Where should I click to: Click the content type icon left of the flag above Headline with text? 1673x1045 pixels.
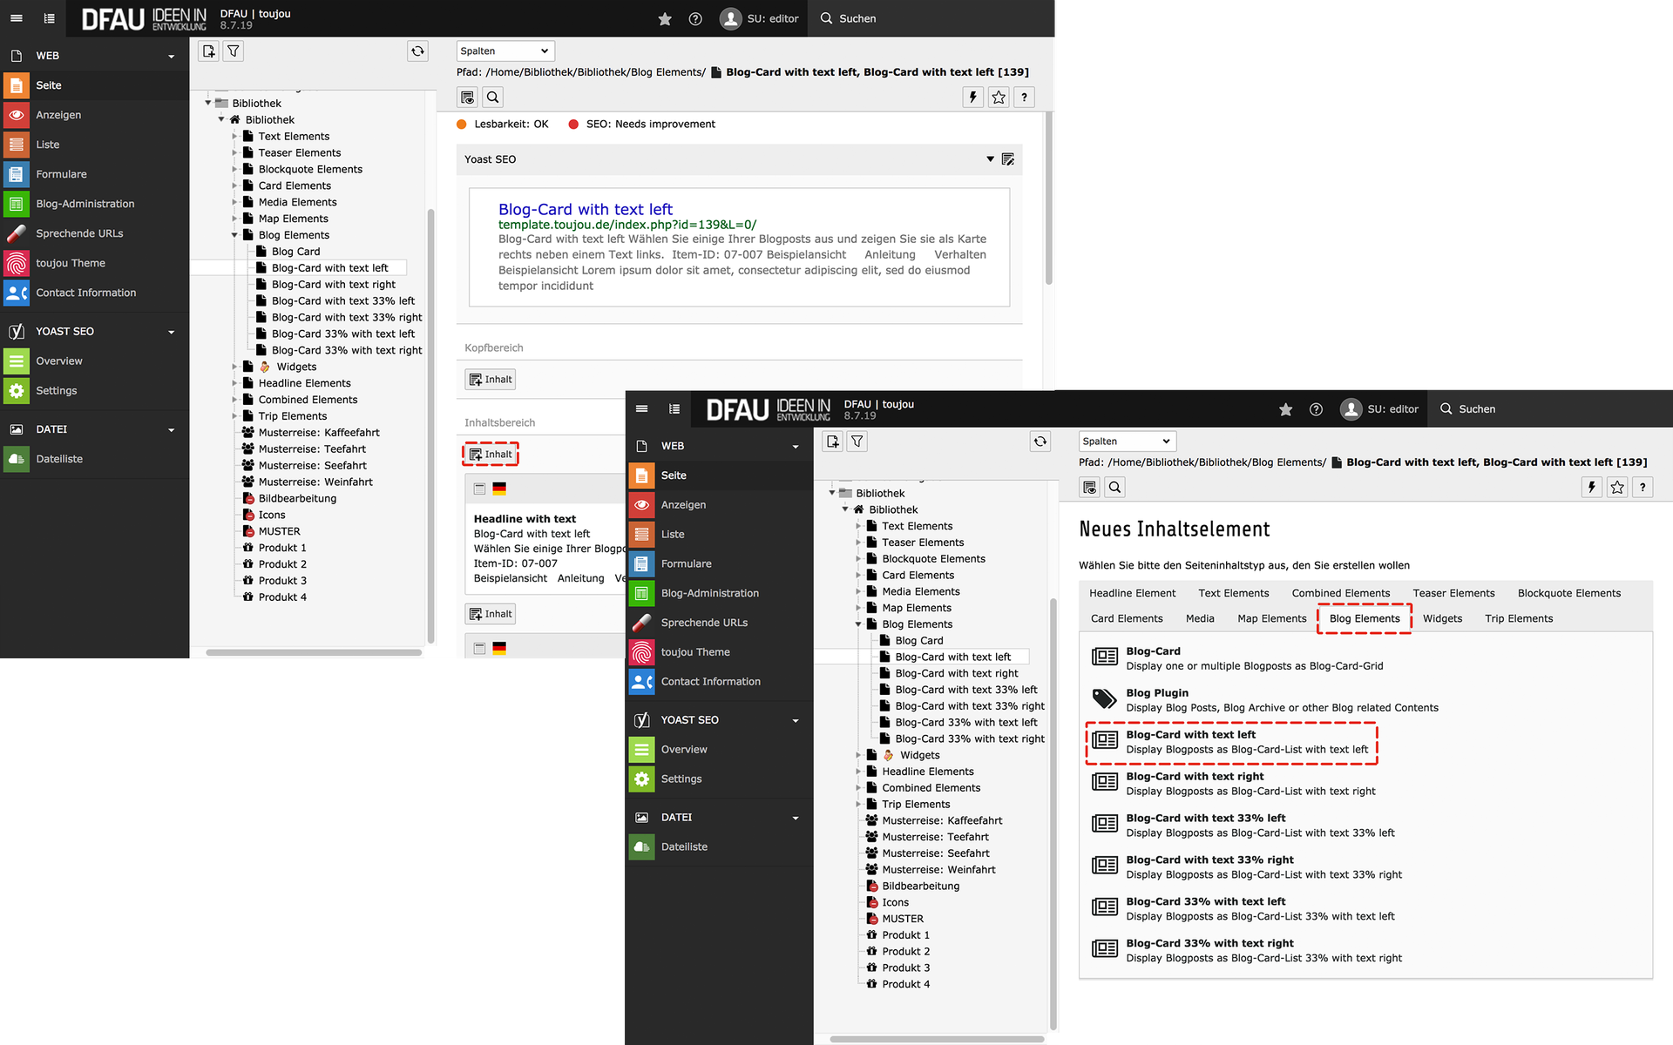tap(479, 489)
